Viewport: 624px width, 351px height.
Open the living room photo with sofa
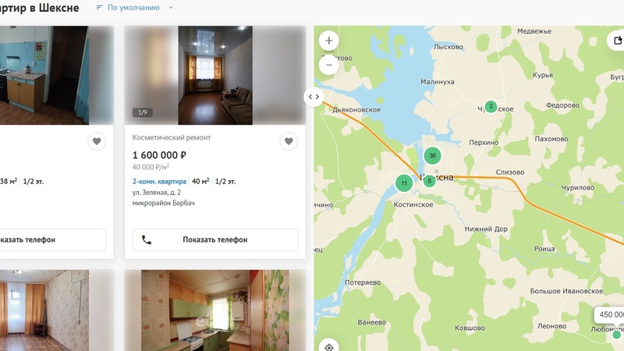215,75
